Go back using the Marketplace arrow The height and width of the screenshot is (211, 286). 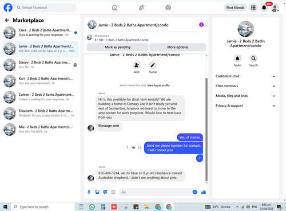point(7,20)
